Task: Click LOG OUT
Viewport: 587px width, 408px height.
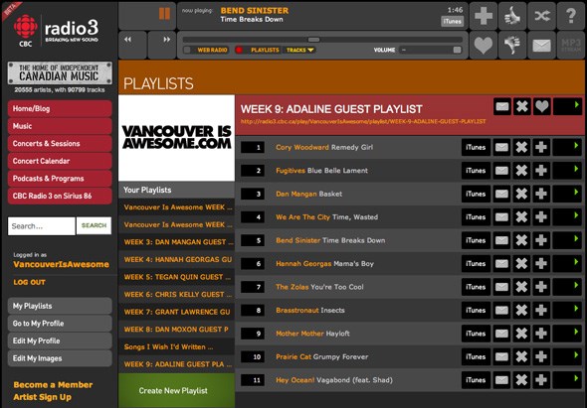Action: (29, 283)
